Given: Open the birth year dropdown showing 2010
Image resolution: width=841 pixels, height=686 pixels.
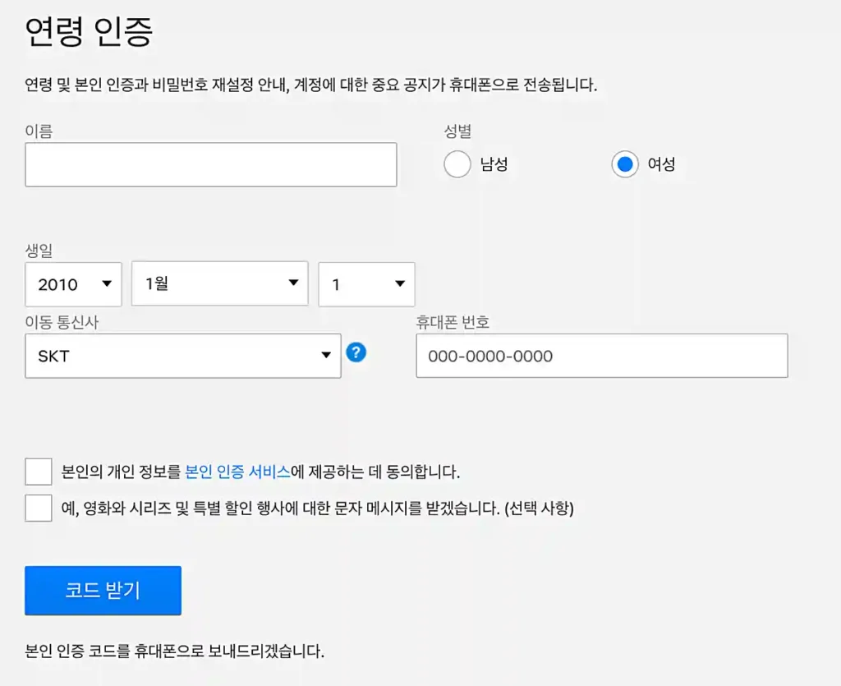Looking at the screenshot, I should (x=73, y=284).
